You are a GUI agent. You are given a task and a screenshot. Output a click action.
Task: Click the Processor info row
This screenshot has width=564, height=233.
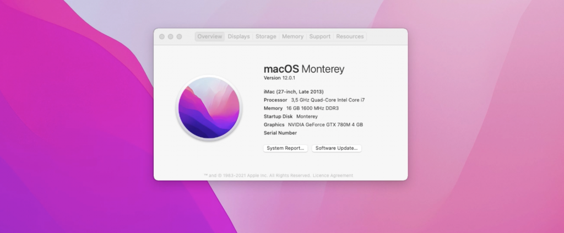tap(314, 100)
